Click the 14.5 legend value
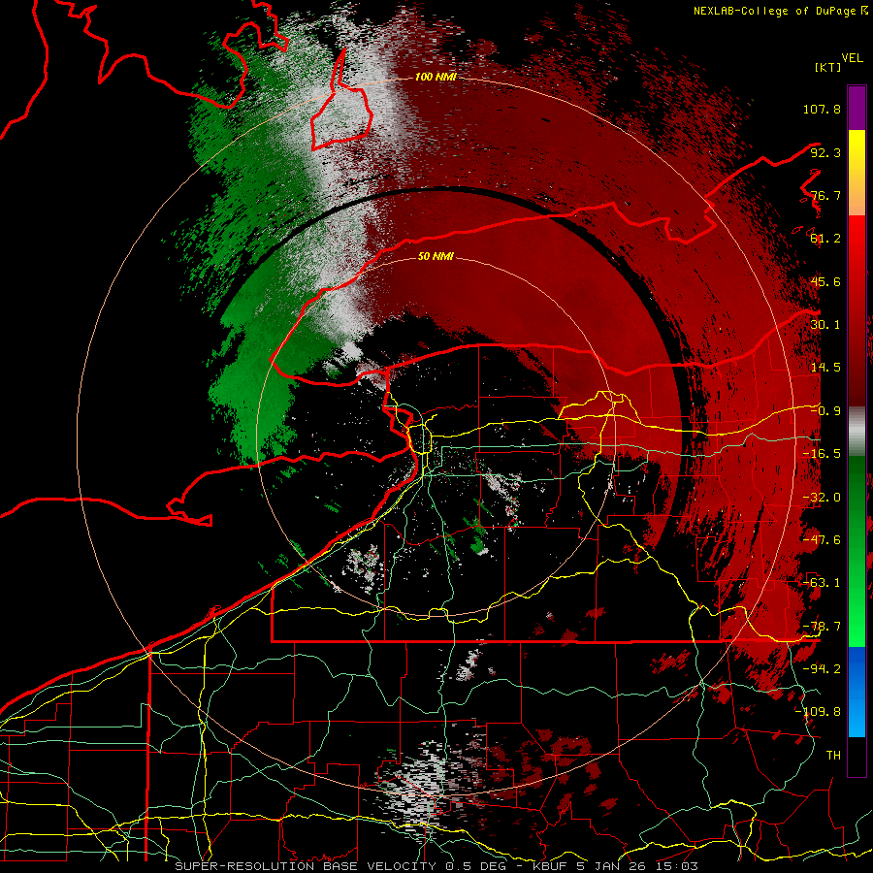This screenshot has height=873, width=873. click(x=825, y=368)
